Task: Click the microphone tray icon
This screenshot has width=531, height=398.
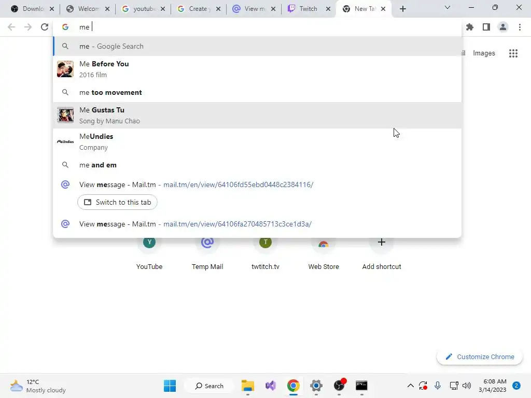Action: point(438,386)
